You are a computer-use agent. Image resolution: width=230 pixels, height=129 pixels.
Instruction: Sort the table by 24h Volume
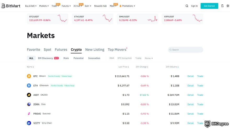pos(172,67)
